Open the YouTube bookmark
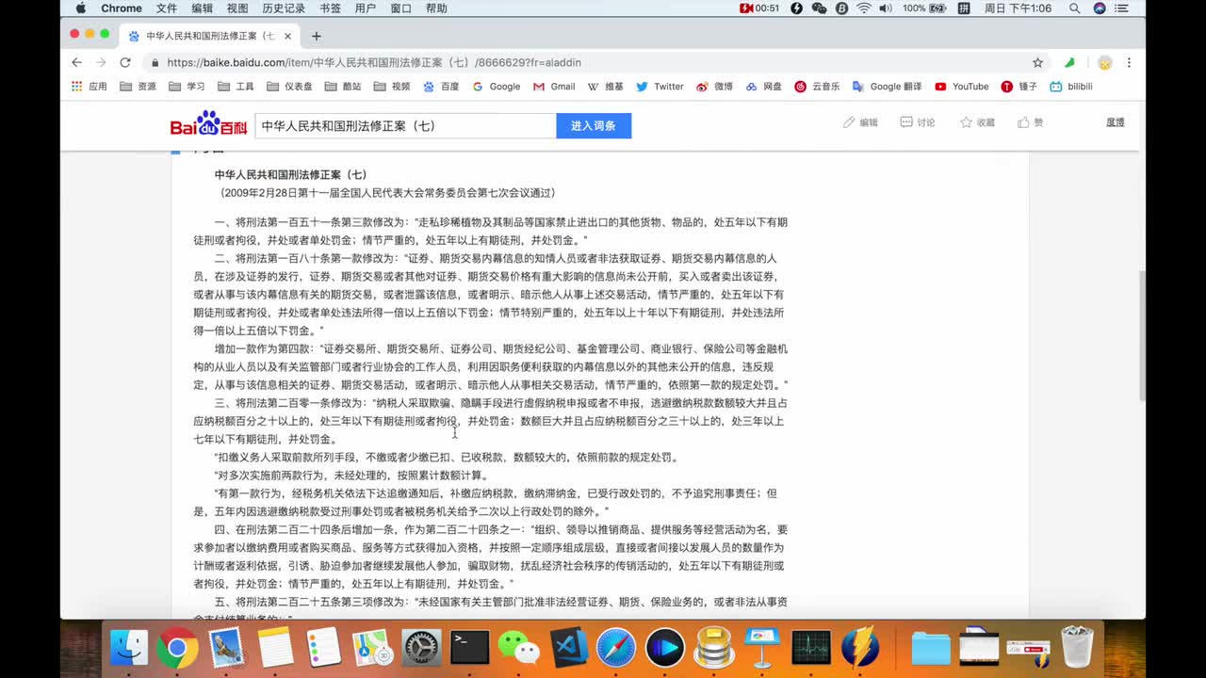 [961, 87]
